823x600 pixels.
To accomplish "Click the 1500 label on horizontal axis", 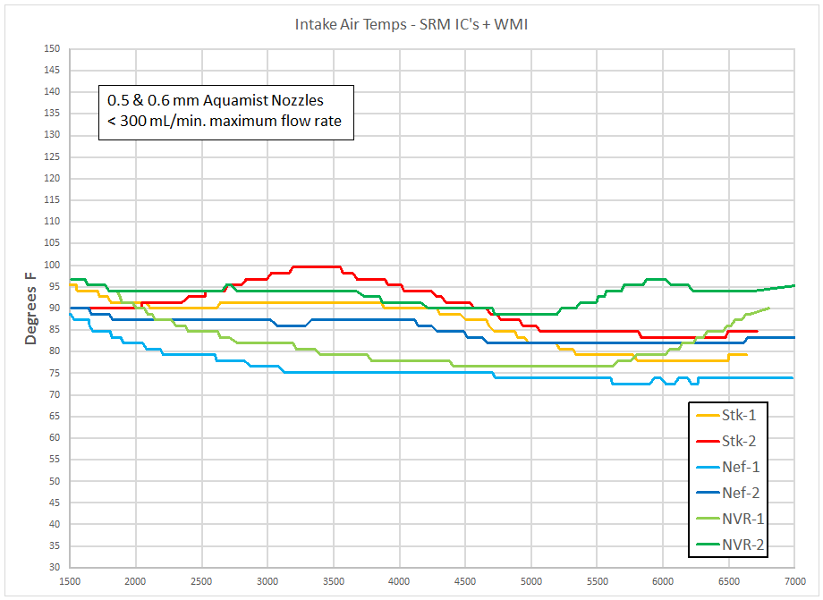I will tap(70, 580).
